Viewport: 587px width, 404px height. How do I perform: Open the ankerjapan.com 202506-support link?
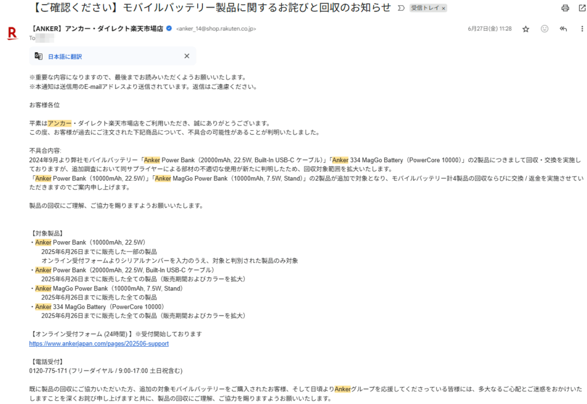click(99, 343)
